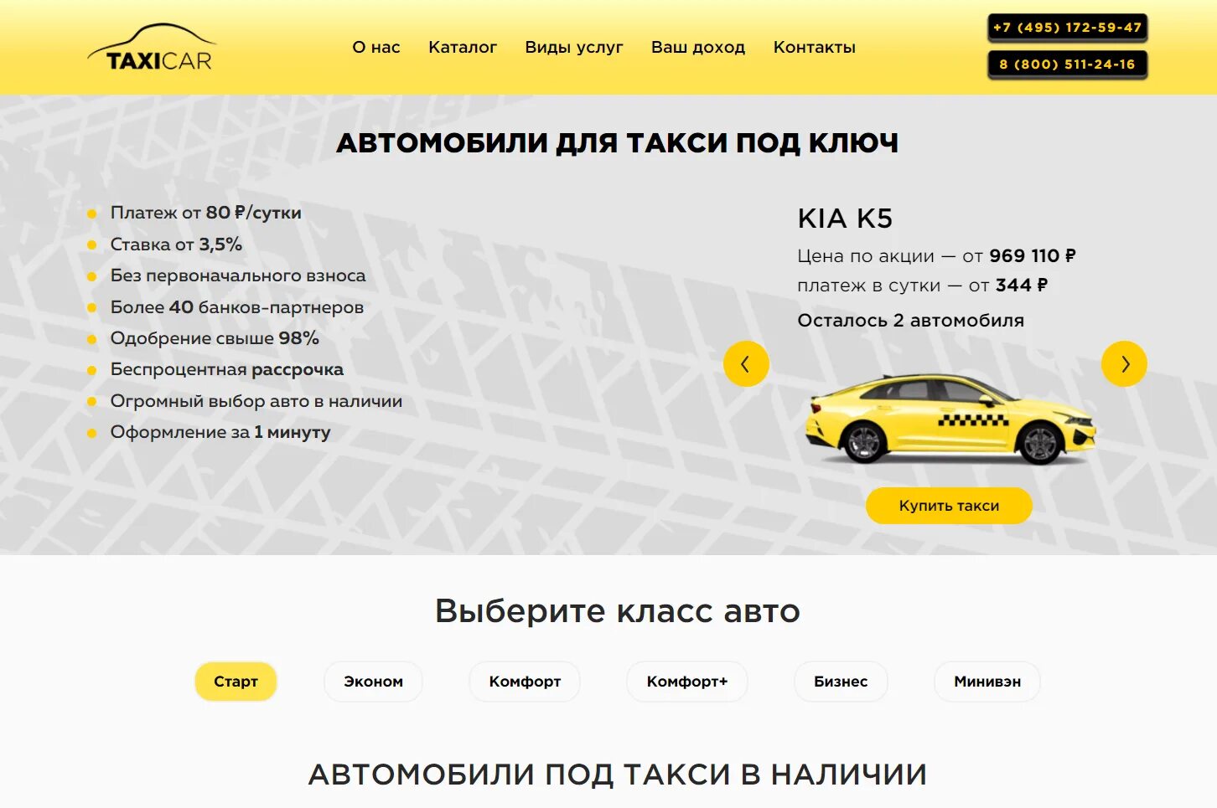
Task: Click the TAXICAR logo
Action: [x=151, y=48]
